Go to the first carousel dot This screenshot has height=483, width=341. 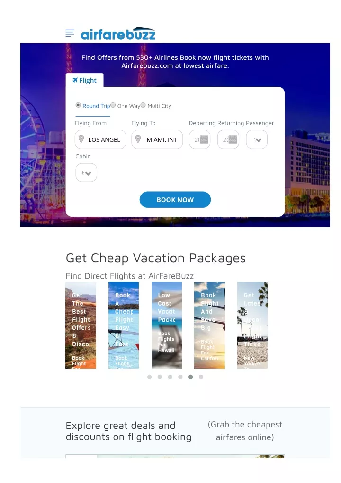[150, 377]
